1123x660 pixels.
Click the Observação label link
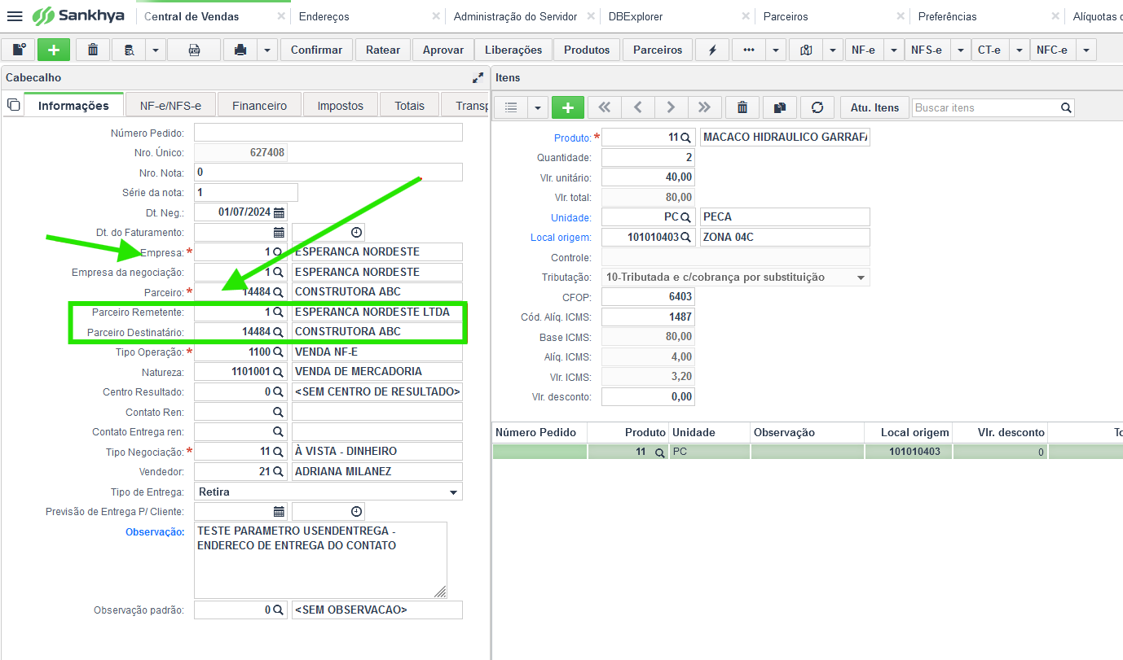click(155, 531)
